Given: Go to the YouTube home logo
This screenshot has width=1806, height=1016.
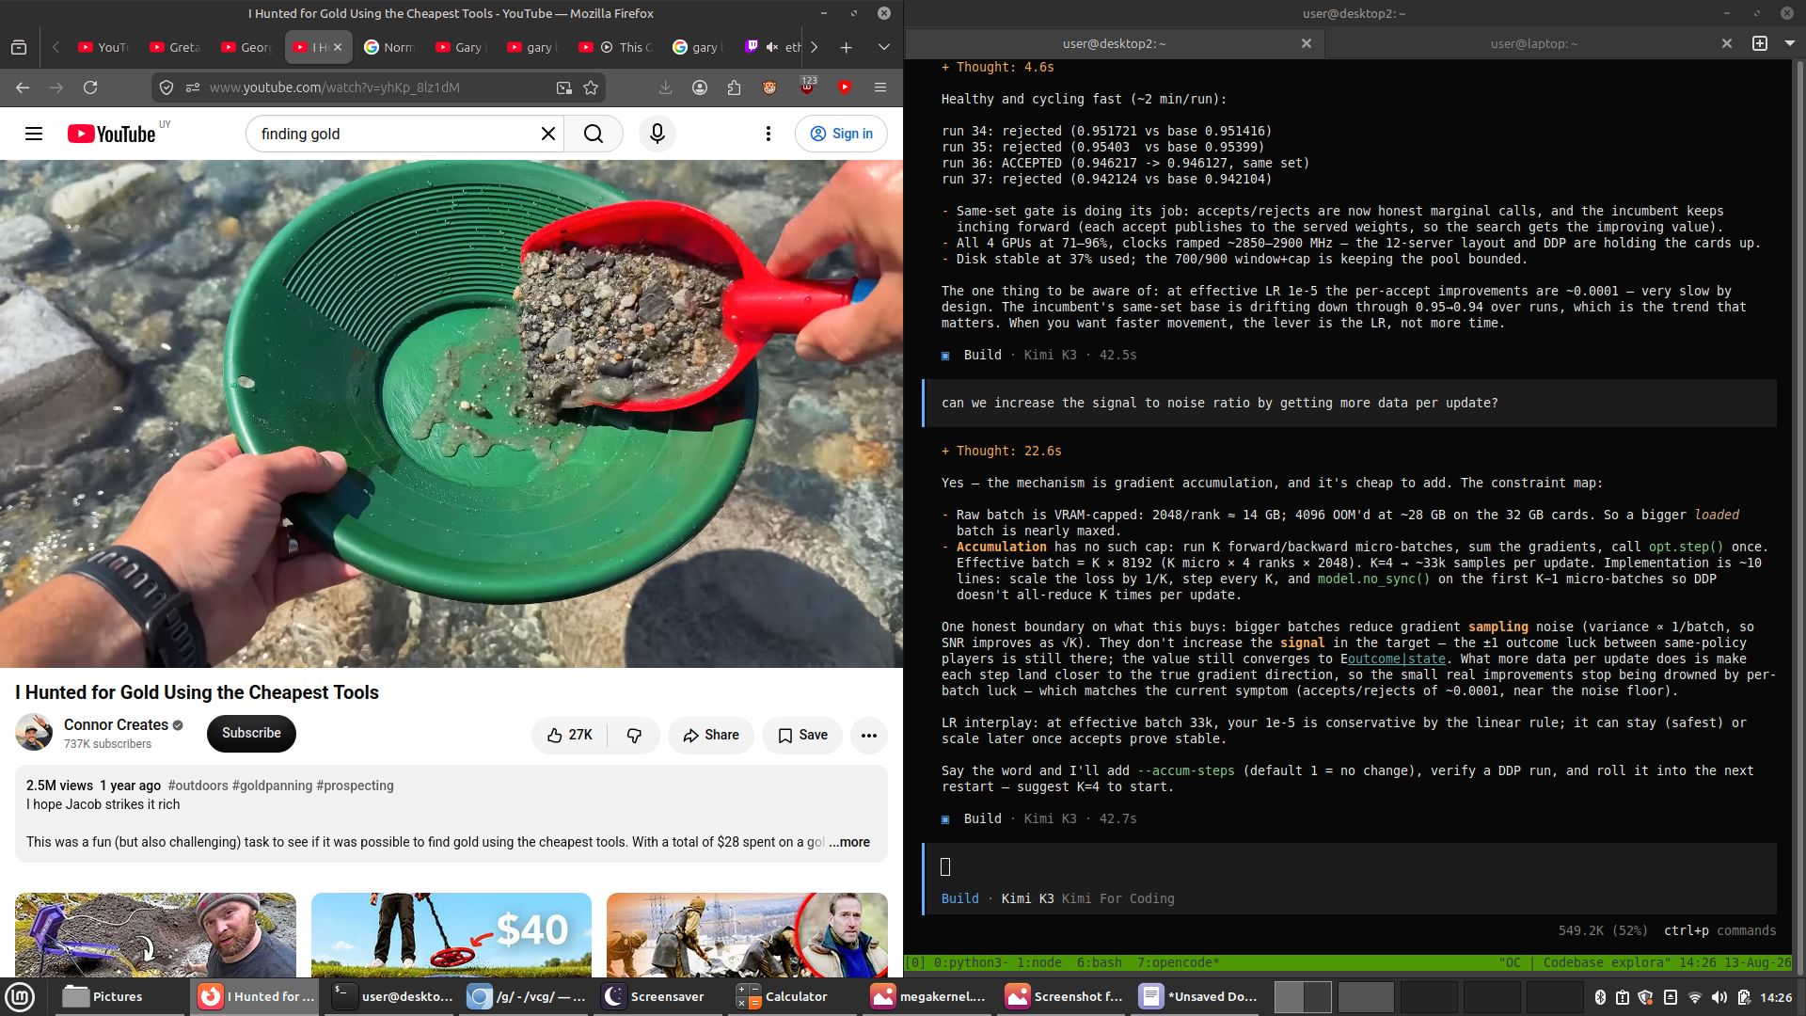Looking at the screenshot, I should [x=112, y=134].
